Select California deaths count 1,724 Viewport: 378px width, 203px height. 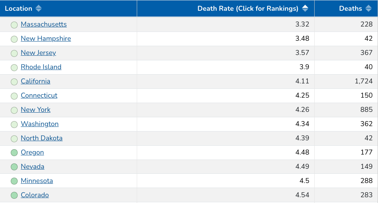(x=363, y=82)
